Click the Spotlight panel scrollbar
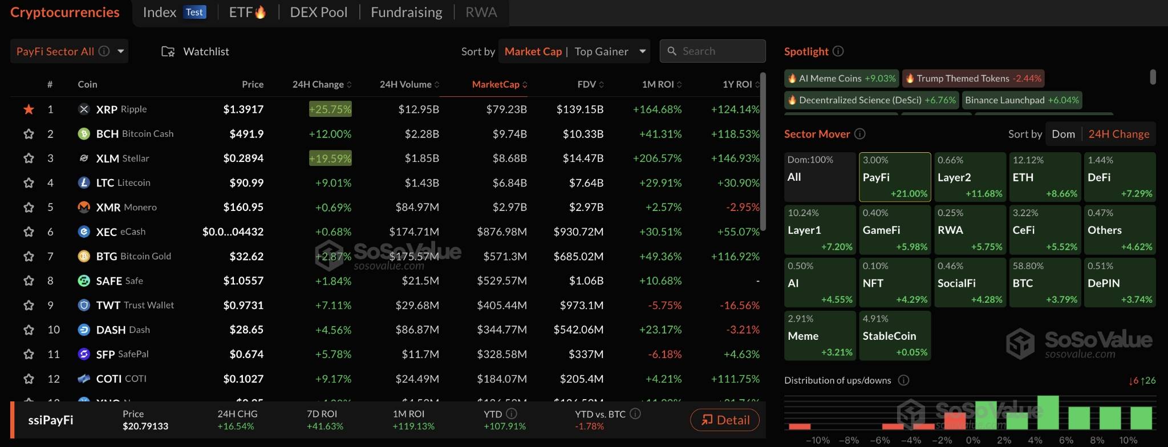Screen dimensions: 1168x447 tap(1153, 77)
